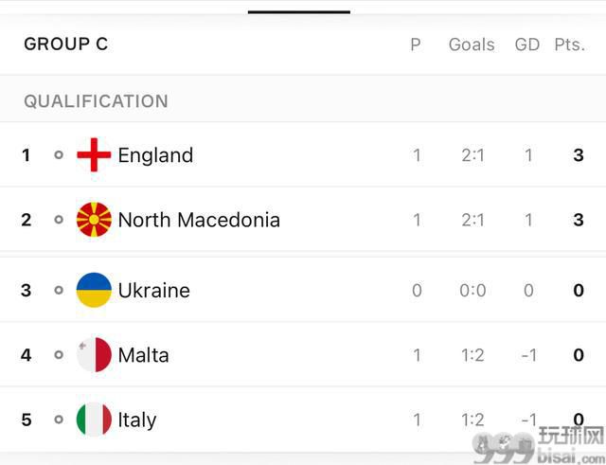Viewport: 606px width, 465px height.
Task: Select the status dot beside England
Action: pyautogui.click(x=59, y=155)
